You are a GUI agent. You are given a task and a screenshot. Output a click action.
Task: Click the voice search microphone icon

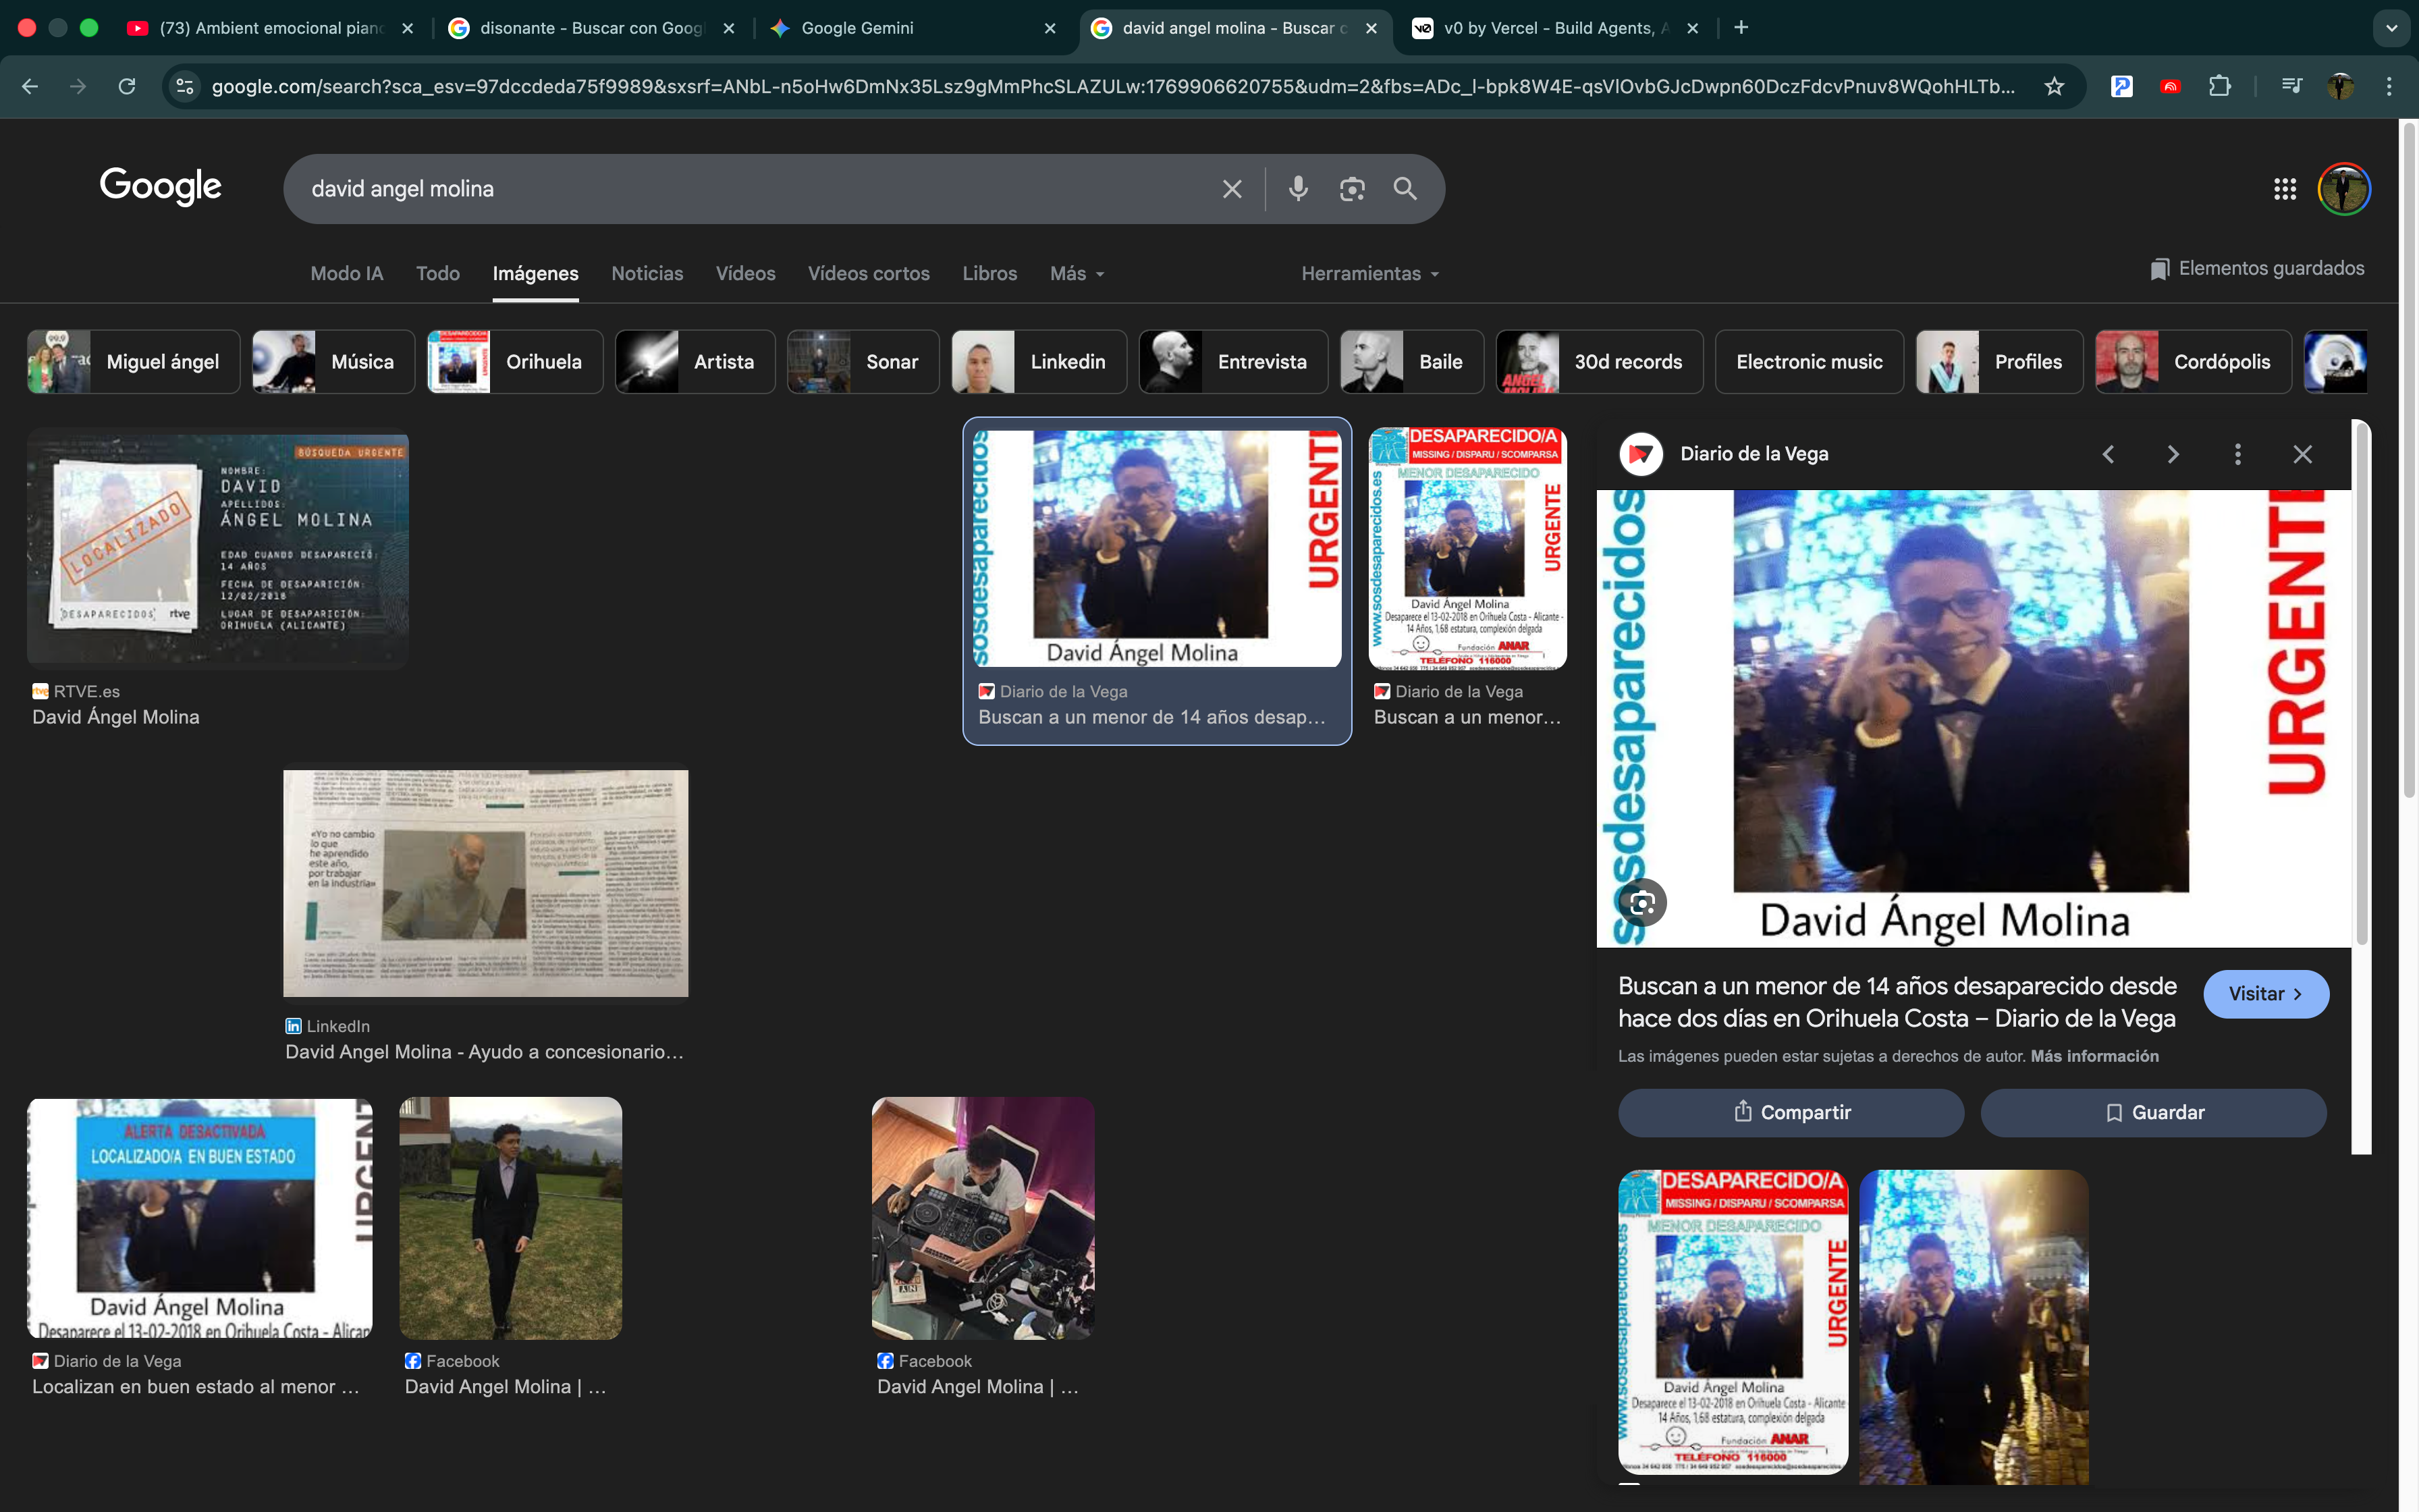point(1297,188)
